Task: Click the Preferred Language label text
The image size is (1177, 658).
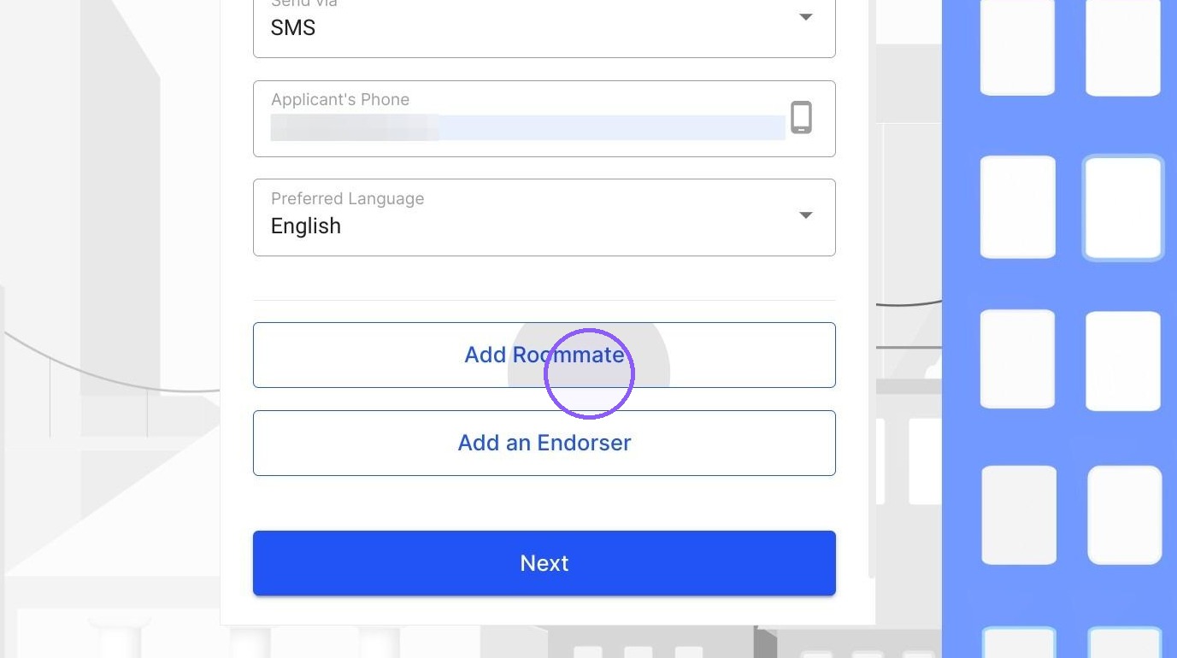Action: (347, 198)
